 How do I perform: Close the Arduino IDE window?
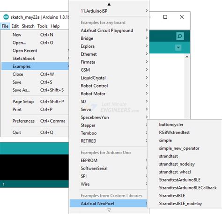click(182, 17)
